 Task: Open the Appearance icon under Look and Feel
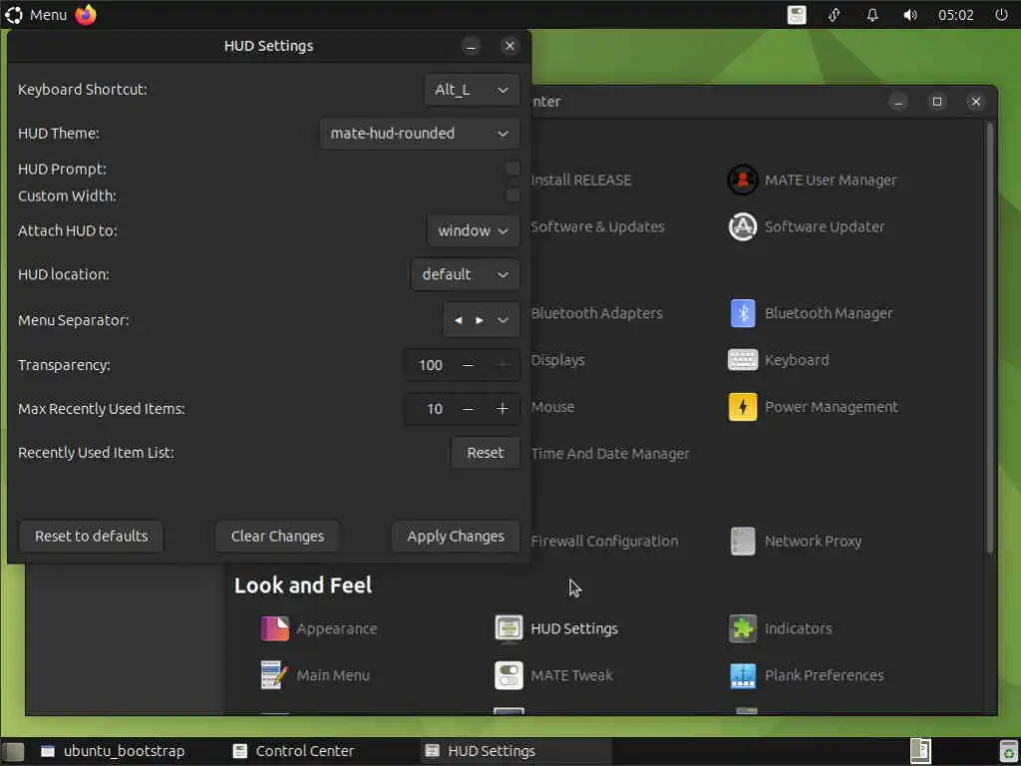[x=274, y=628]
